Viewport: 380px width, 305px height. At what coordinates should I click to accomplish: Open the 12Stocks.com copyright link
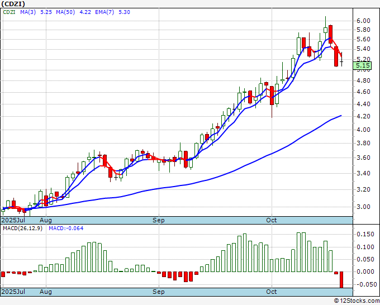[x=357, y=301]
